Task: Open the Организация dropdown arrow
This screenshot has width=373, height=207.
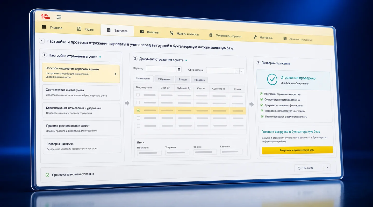Action: click(237, 71)
